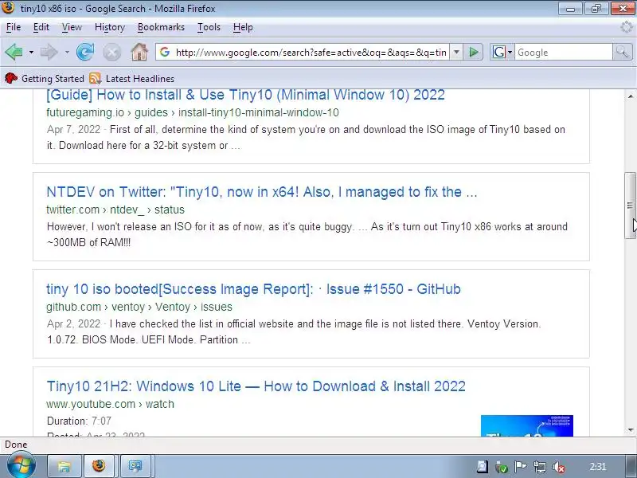Click the green shield security tray icon
The image size is (637, 478).
502,467
